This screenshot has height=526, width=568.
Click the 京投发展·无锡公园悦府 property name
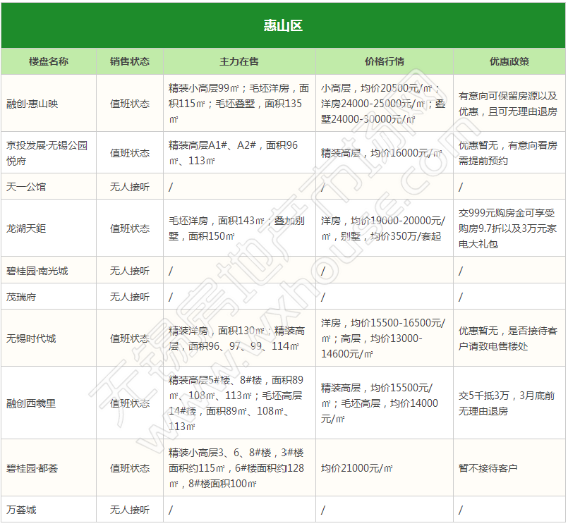(47, 152)
